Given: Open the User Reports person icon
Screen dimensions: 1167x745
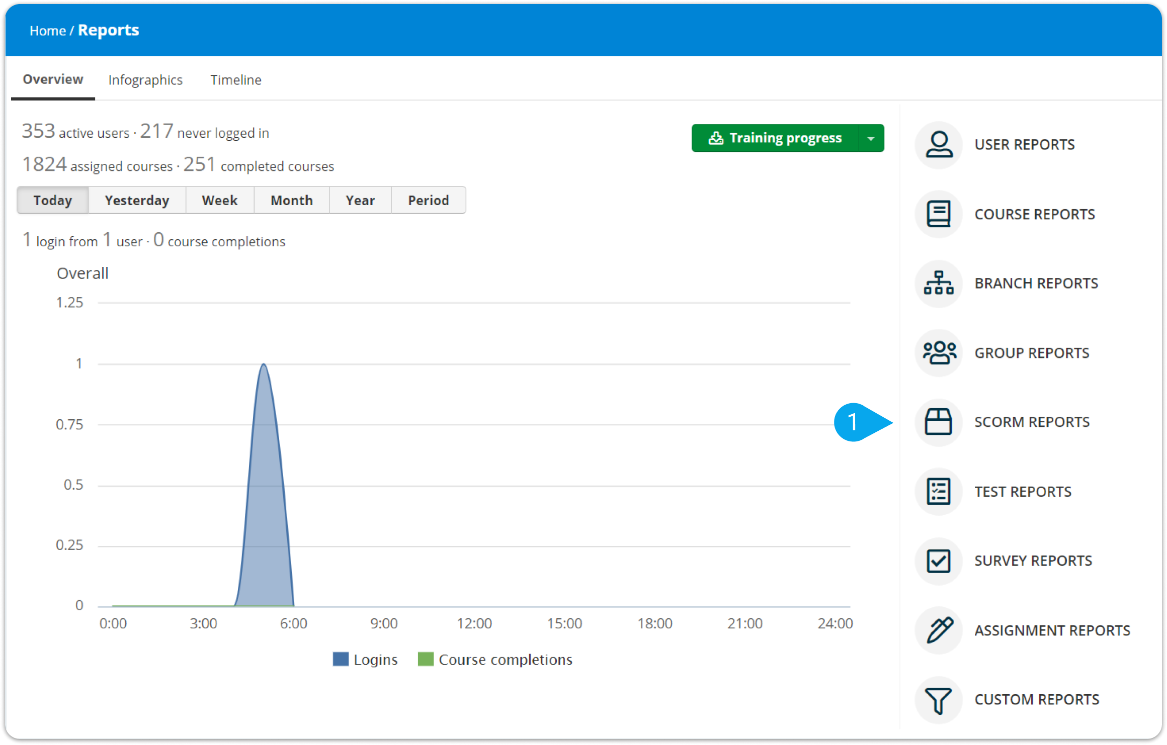Looking at the screenshot, I should [x=938, y=145].
